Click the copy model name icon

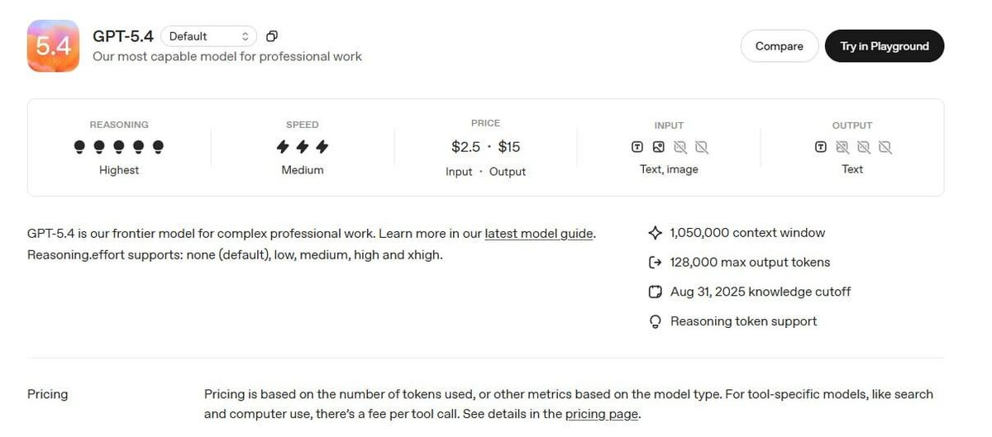271,36
